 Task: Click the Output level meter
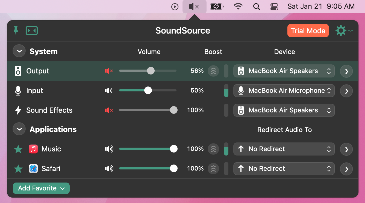pos(226,71)
